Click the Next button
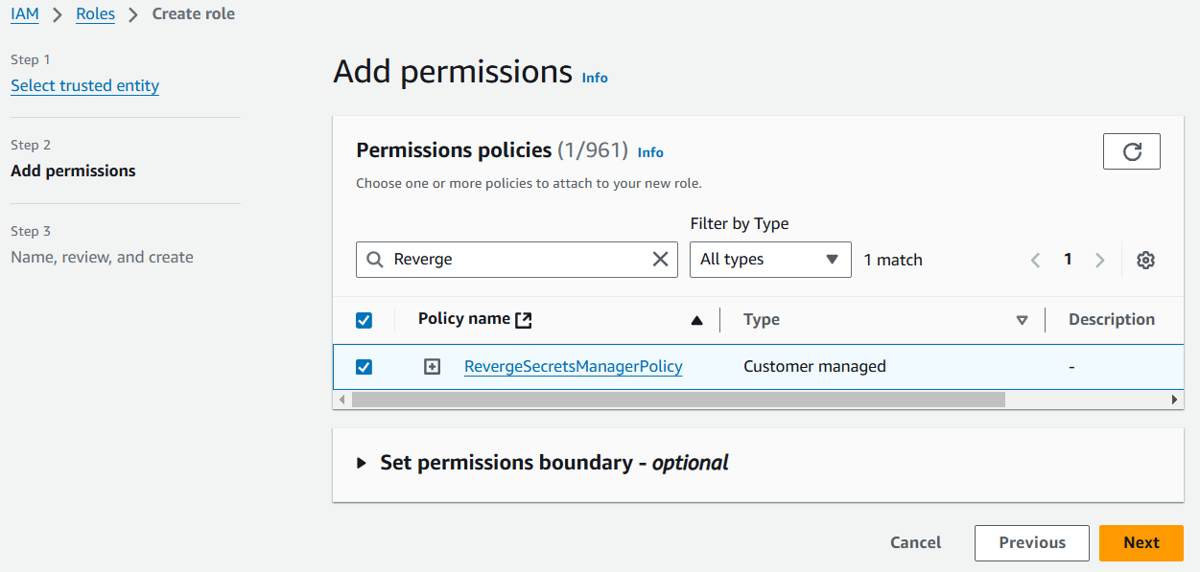The image size is (1200, 572). pyautogui.click(x=1141, y=542)
